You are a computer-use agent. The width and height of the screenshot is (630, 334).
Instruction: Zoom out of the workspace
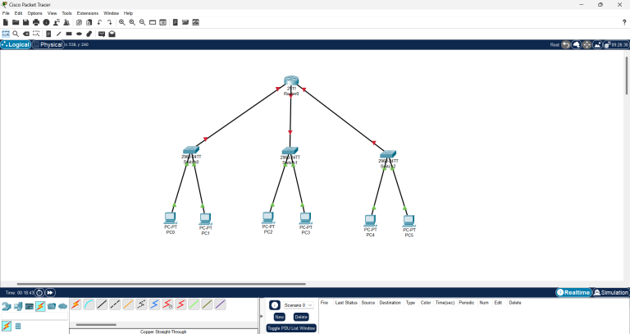[x=142, y=22]
